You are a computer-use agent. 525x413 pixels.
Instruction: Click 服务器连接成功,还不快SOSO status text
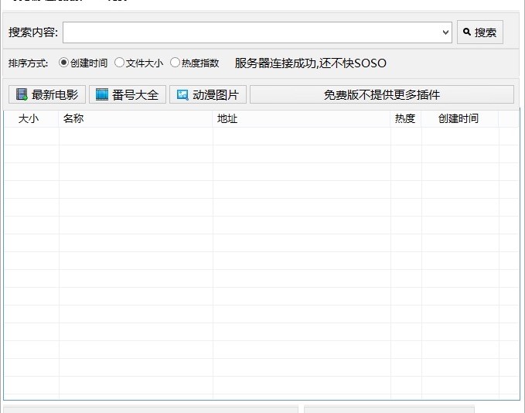click(x=310, y=63)
